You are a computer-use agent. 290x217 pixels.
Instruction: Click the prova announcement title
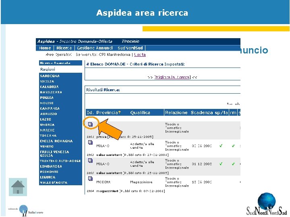click(101, 137)
